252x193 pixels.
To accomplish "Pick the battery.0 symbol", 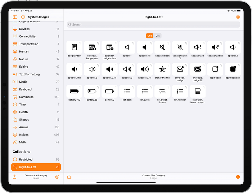I will coord(109,91).
